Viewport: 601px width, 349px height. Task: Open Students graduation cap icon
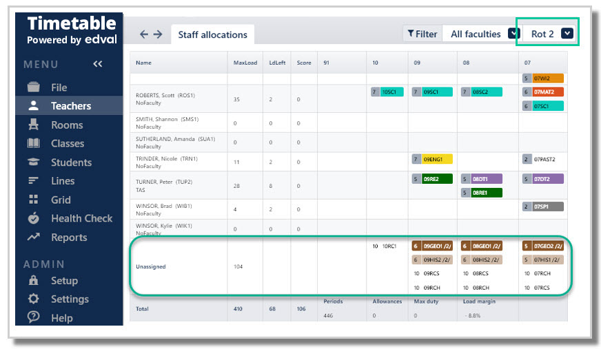point(33,162)
